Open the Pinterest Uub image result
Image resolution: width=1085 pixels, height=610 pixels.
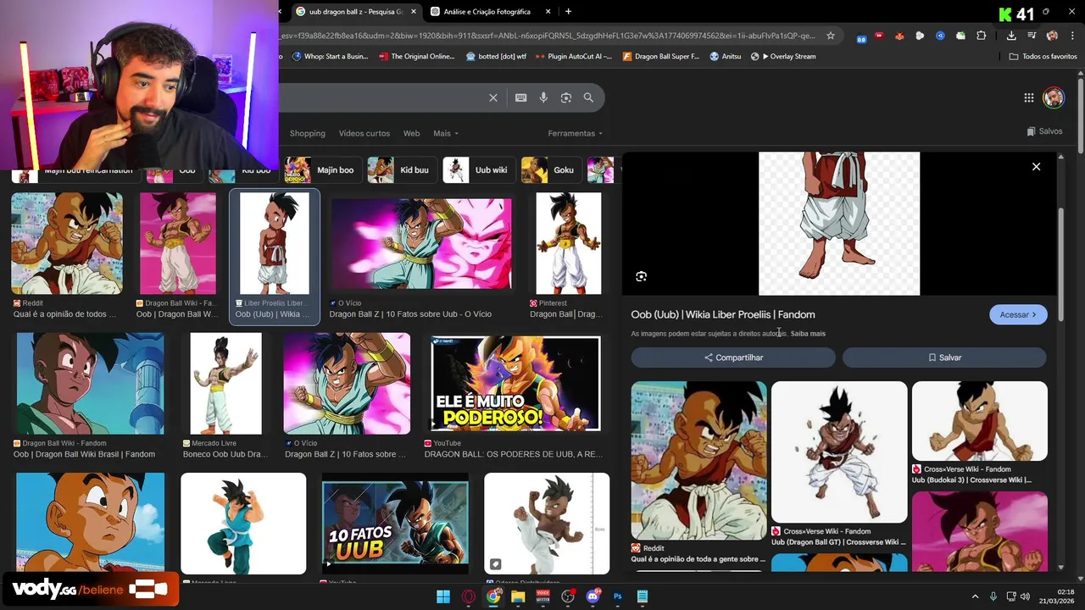pos(569,243)
